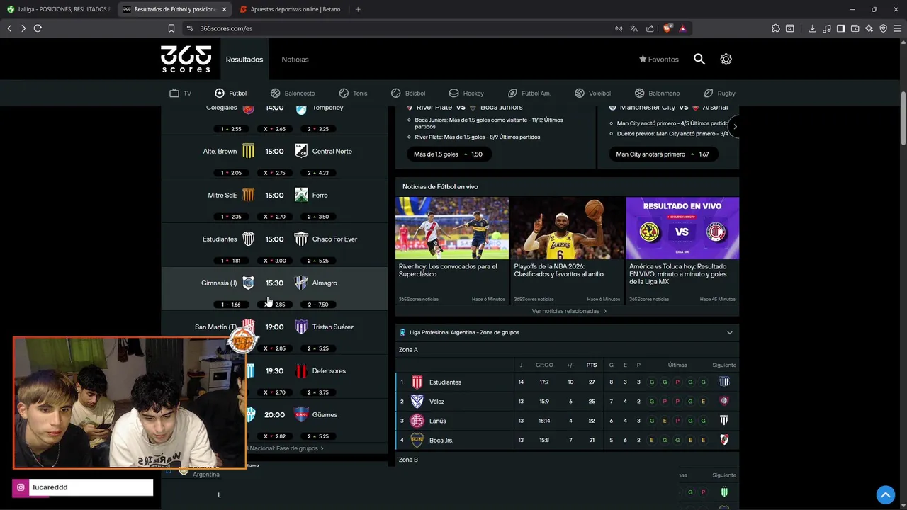
Task: Switch to the LaLiga Posiciones browser tab
Action: tap(57, 9)
